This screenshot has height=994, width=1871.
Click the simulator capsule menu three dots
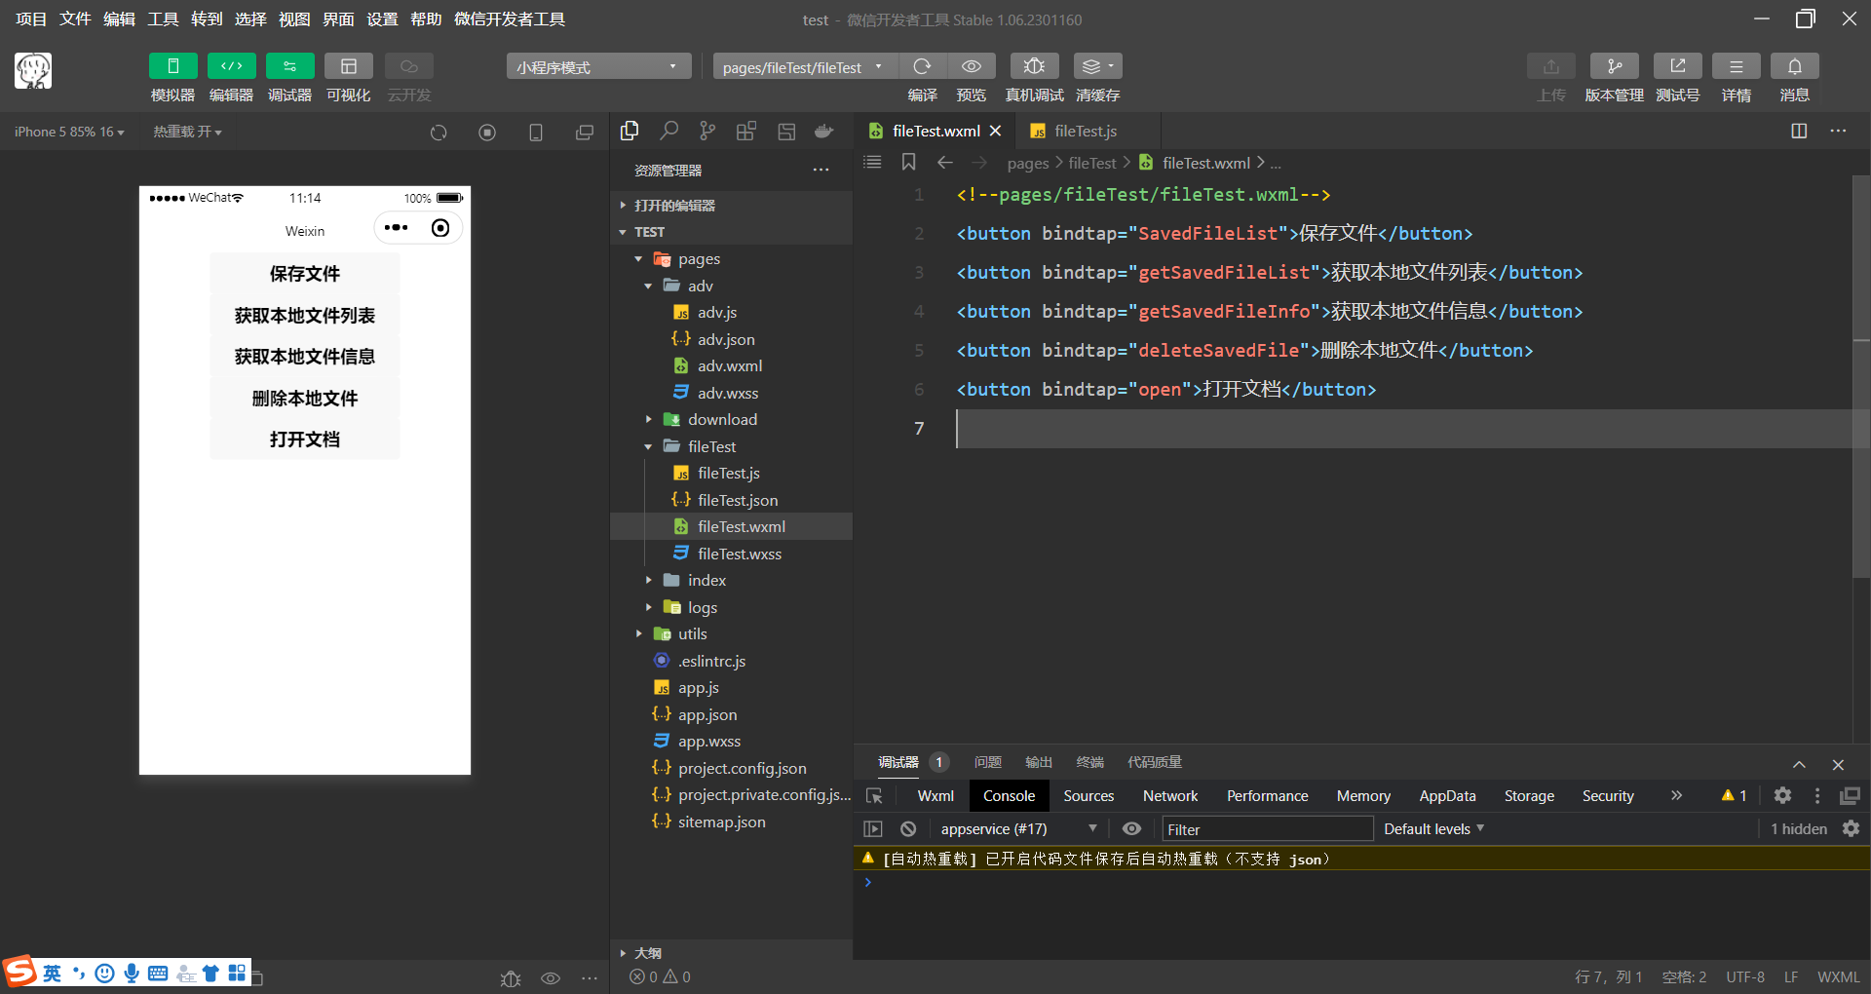[397, 228]
